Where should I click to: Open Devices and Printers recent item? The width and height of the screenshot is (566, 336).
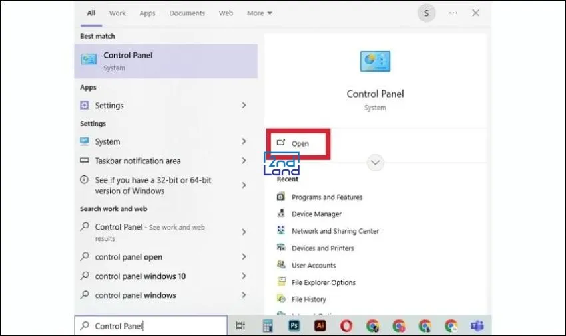tap(323, 248)
